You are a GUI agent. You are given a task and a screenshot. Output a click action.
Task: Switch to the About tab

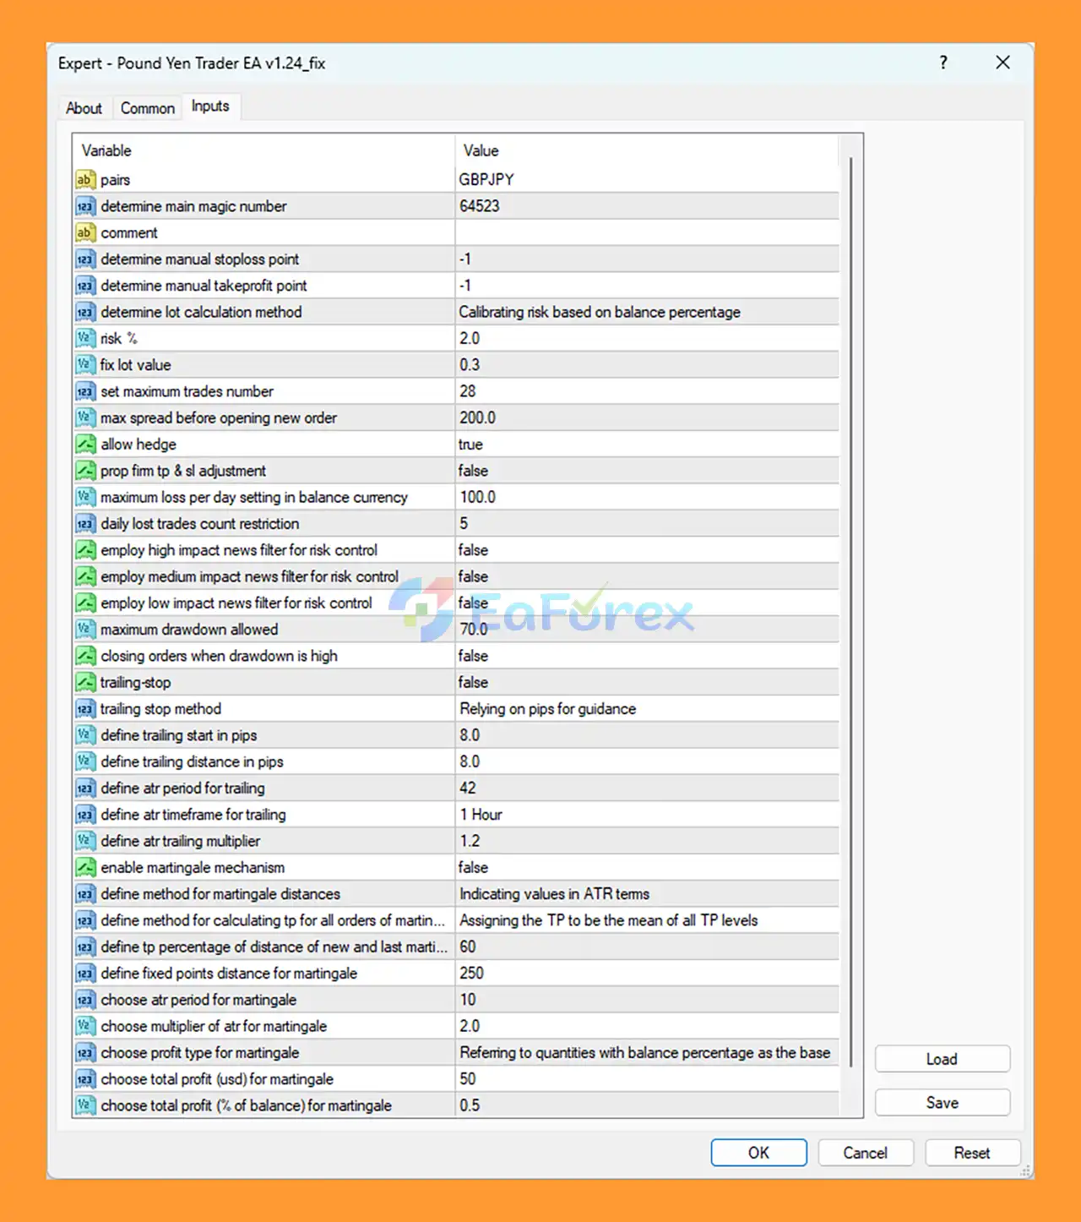point(84,108)
